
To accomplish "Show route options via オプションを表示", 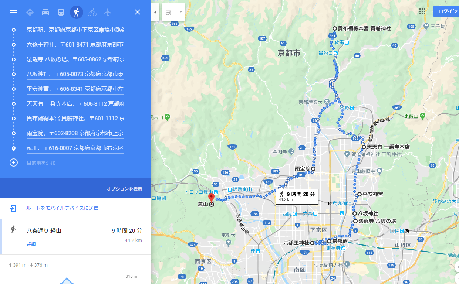I will pos(124,189).
